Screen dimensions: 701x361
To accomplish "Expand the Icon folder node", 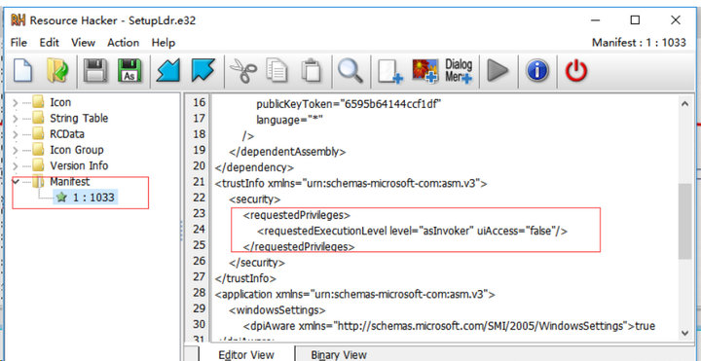I will click(x=16, y=103).
